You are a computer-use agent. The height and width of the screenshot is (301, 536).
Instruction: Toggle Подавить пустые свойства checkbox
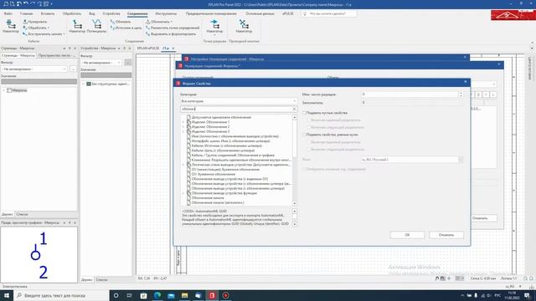tap(304, 113)
